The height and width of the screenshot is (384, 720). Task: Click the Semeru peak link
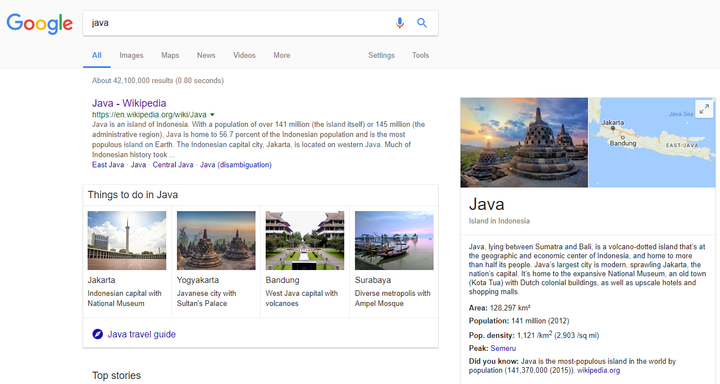503,349
